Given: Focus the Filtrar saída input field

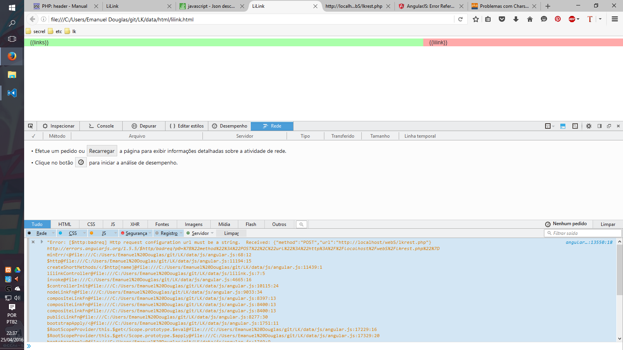Looking at the screenshot, I should coord(583,233).
